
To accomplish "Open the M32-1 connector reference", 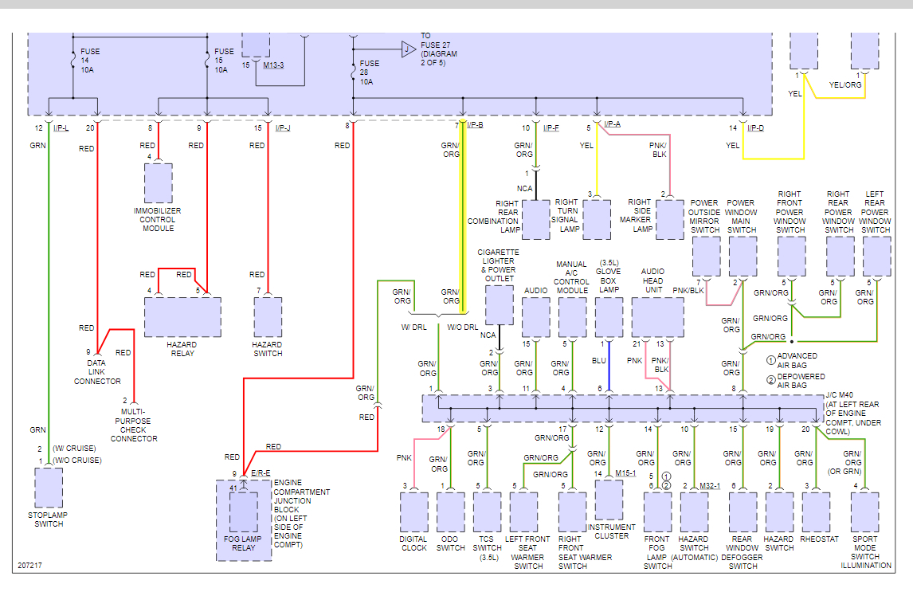I will (x=710, y=485).
